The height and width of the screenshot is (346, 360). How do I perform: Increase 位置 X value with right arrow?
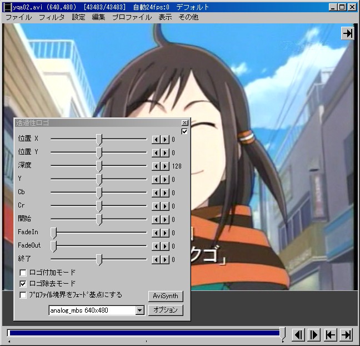(165, 139)
